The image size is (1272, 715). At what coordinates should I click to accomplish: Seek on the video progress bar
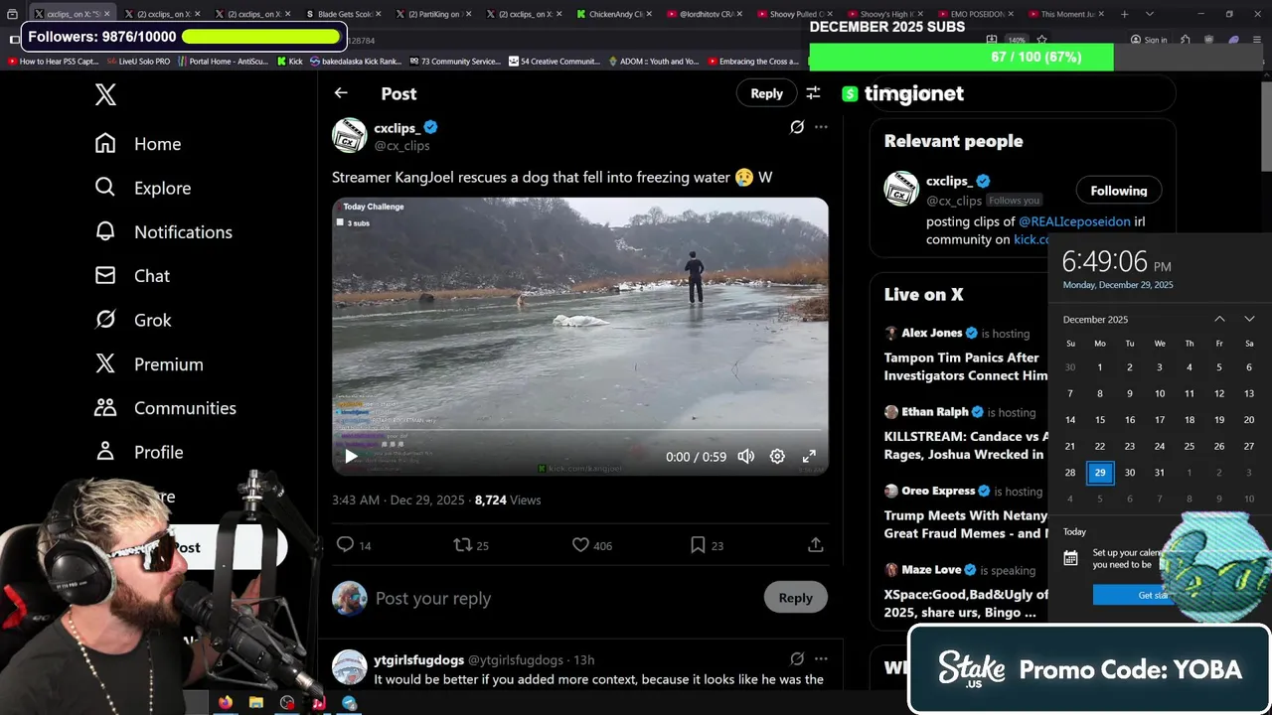[x=580, y=431]
